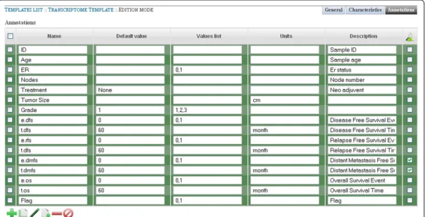
Task: Select the Annotations tab
Action: (401, 10)
